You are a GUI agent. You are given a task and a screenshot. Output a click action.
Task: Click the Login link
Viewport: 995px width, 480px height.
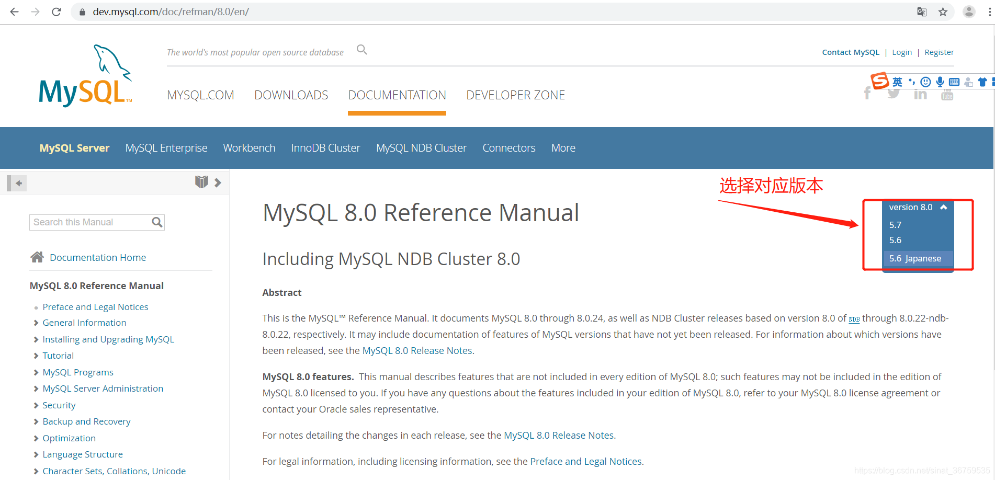point(901,52)
